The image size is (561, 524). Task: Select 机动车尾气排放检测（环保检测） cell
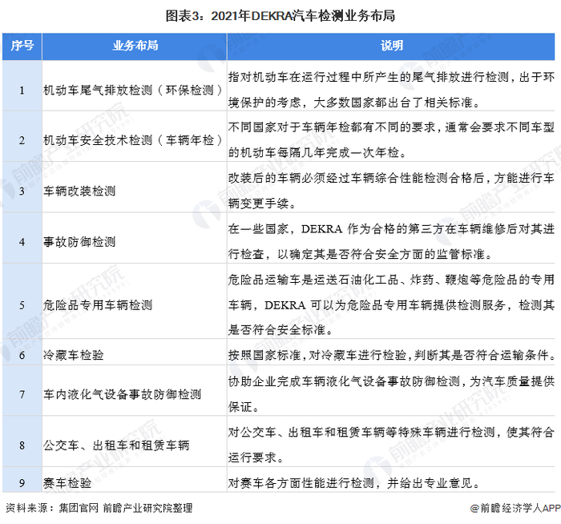point(135,86)
